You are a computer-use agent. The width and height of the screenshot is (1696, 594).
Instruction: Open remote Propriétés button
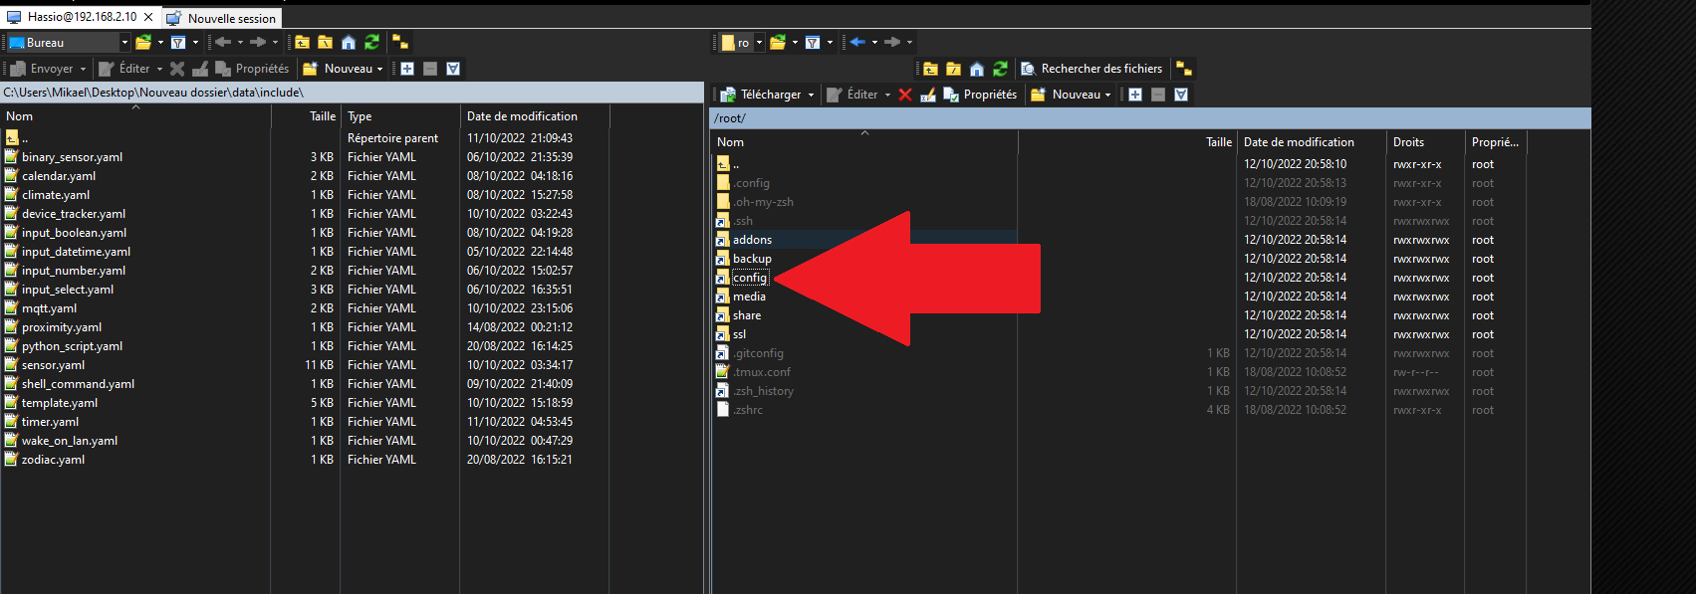point(980,95)
